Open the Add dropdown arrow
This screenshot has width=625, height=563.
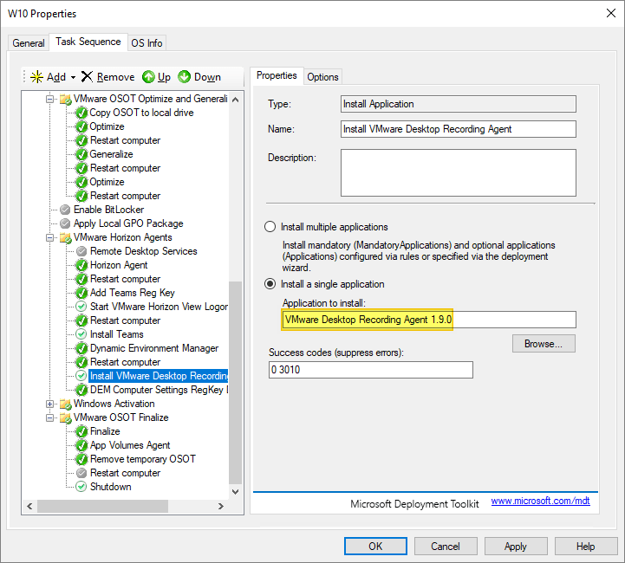[74, 77]
